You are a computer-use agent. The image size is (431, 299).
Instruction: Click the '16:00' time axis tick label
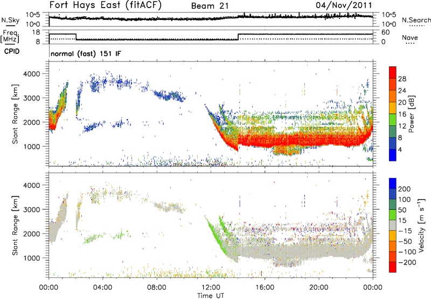pyautogui.click(x=265, y=288)
